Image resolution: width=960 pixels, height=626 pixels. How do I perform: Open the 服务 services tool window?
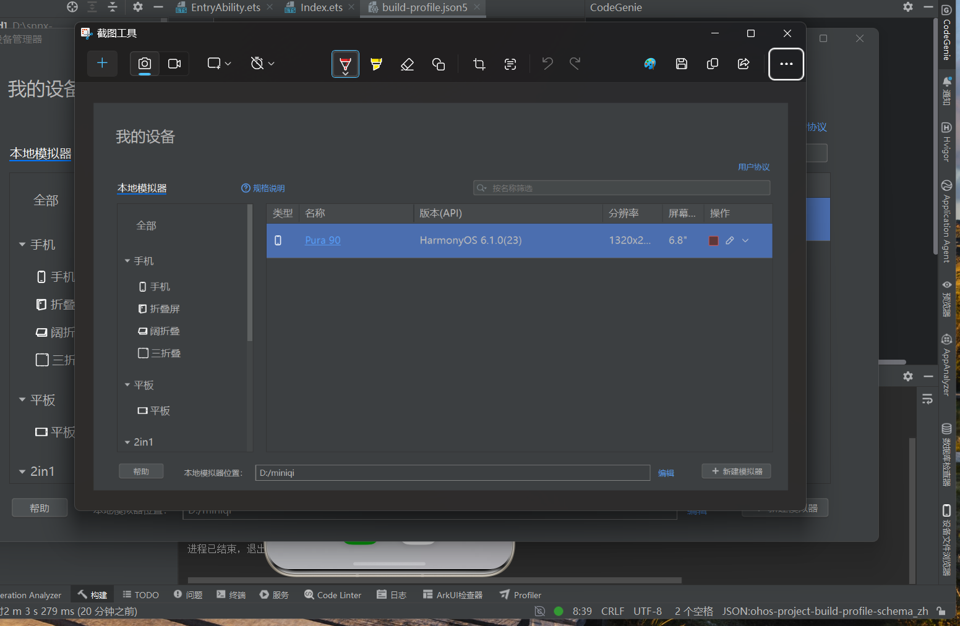274,595
